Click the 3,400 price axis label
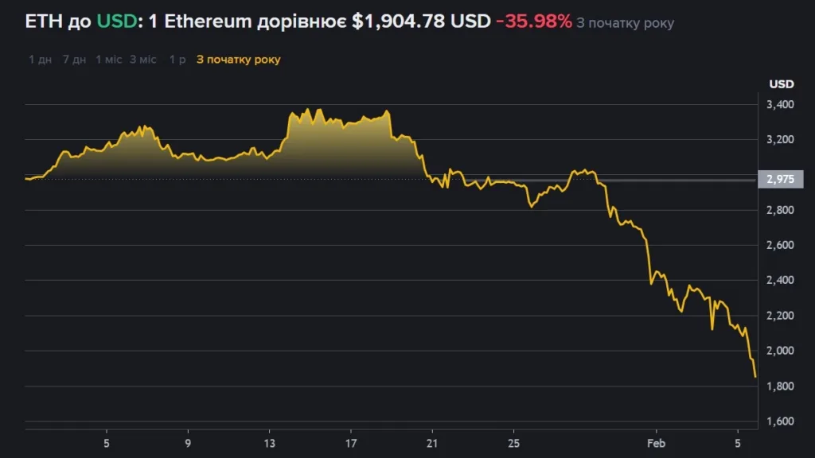815x458 pixels. (x=781, y=105)
